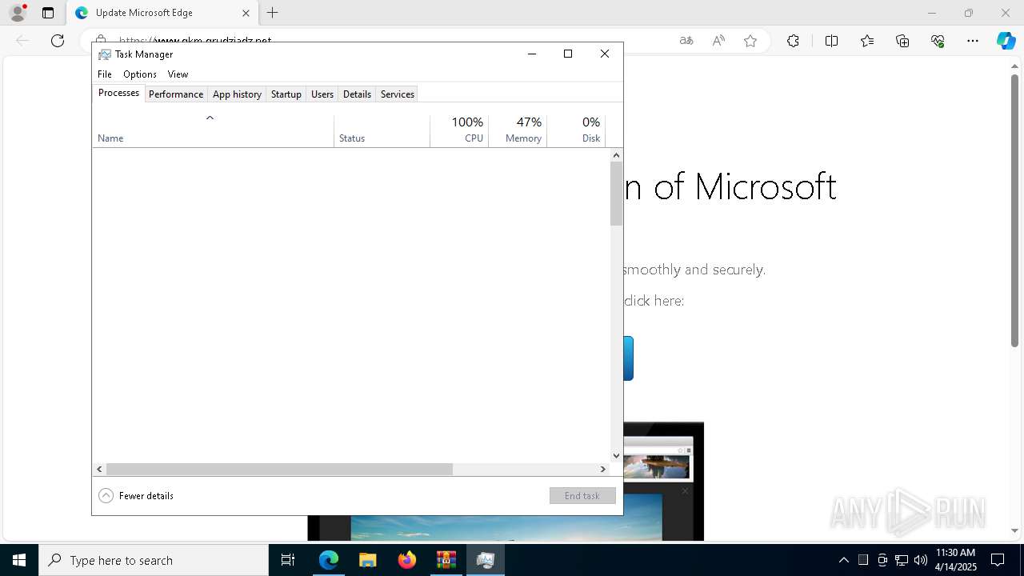The height and width of the screenshot is (576, 1024).
Task: Open the Edge Extensions icon
Action: pos(793,41)
